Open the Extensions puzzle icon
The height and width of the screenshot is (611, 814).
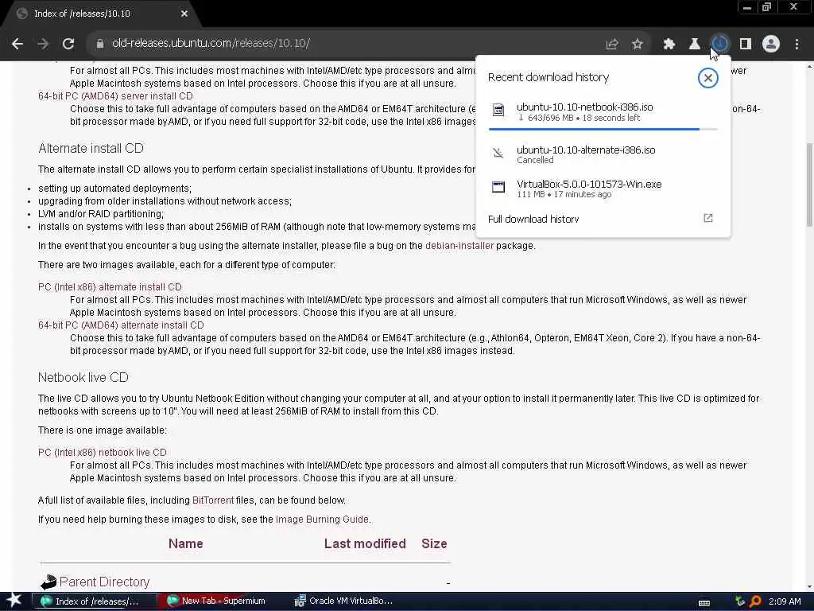tap(669, 45)
